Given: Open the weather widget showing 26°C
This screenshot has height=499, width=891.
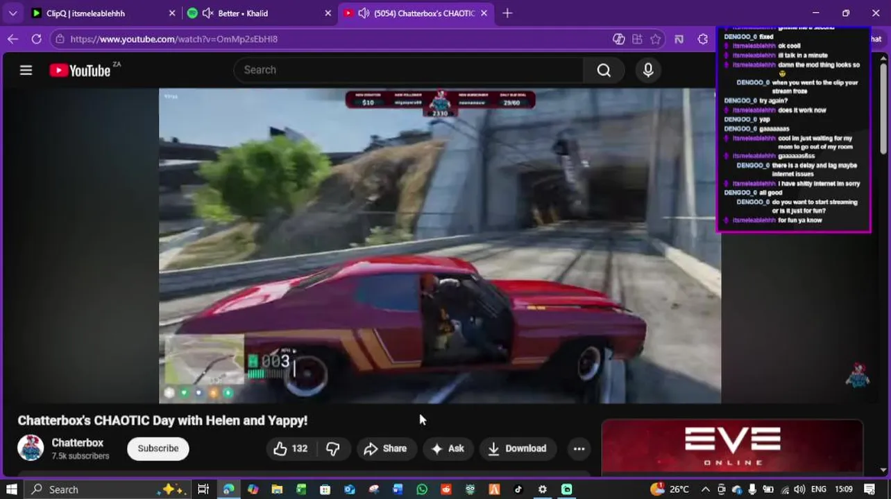Looking at the screenshot, I should click(670, 489).
